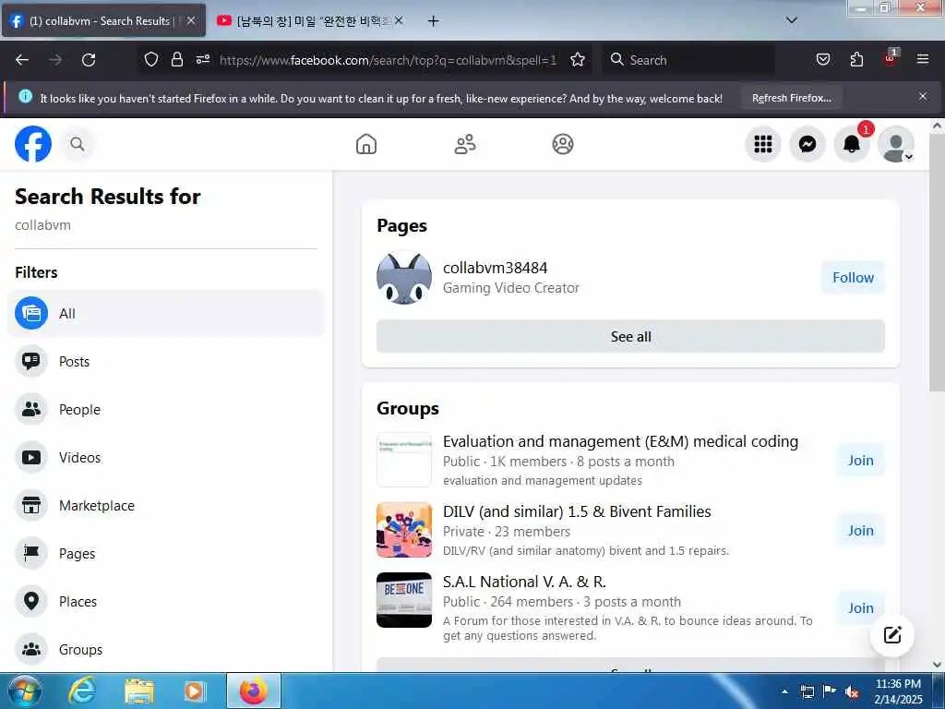Click the DILV group thumbnail image
Screen dimensions: 945x709
[404, 530]
